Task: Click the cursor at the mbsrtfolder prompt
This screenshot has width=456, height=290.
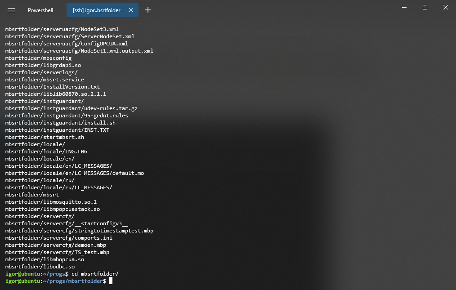Action: (111, 281)
